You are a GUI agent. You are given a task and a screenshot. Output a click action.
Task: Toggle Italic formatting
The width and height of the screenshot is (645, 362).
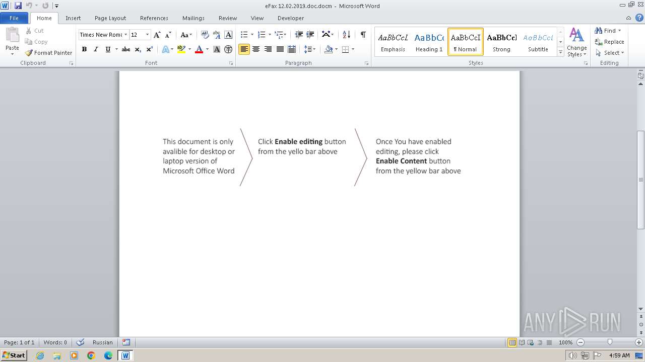96,49
